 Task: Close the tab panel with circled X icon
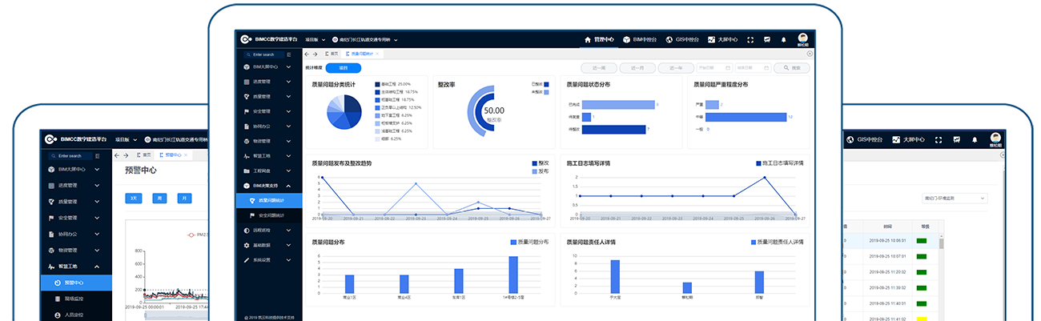click(x=810, y=54)
